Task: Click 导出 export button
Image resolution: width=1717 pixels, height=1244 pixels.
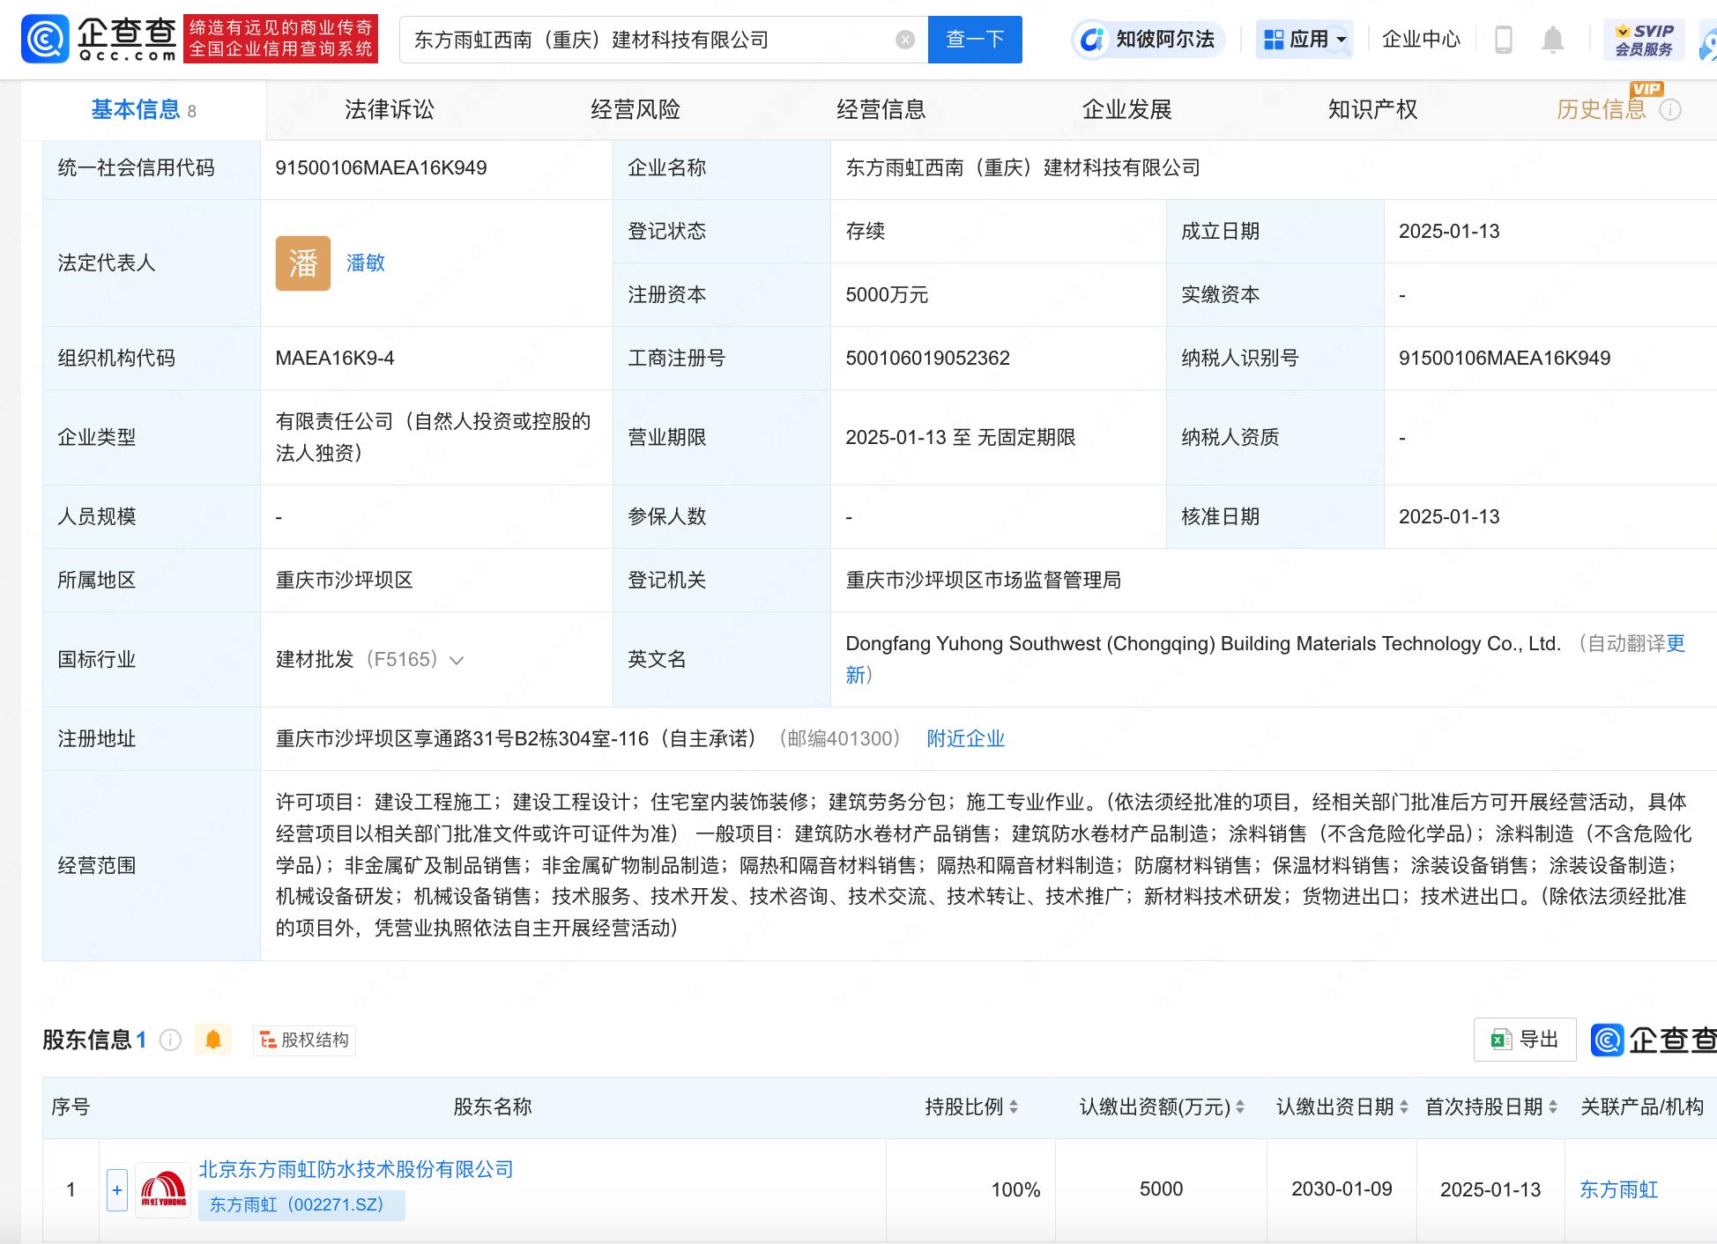Action: click(x=1525, y=1040)
